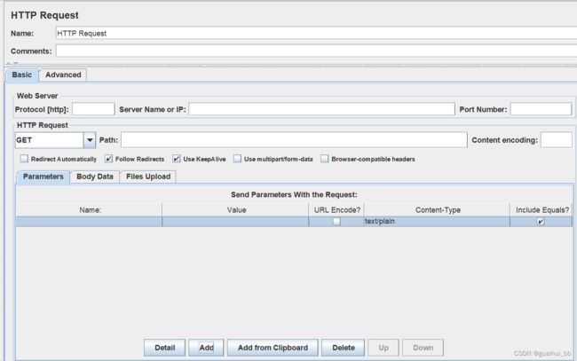This screenshot has width=577, height=361.
Task: Click the Detail button
Action: (164, 348)
